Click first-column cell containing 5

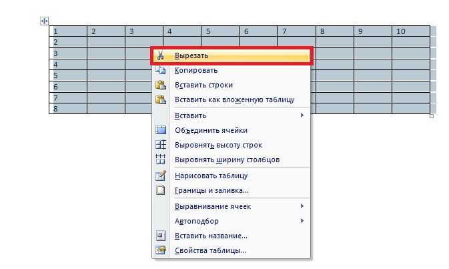68,75
